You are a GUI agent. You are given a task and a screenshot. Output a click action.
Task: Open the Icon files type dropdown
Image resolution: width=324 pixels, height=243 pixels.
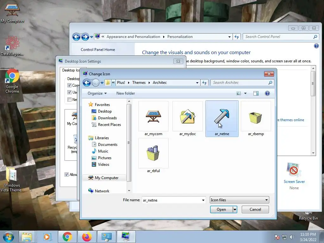coord(239,200)
